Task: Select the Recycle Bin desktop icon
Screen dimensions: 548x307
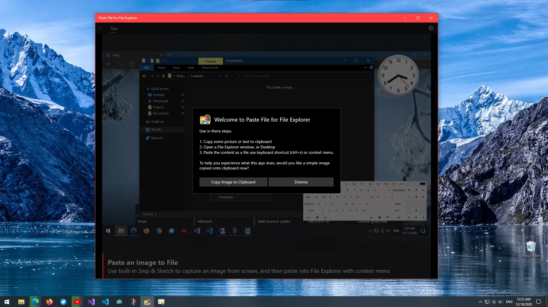Action: (531, 249)
